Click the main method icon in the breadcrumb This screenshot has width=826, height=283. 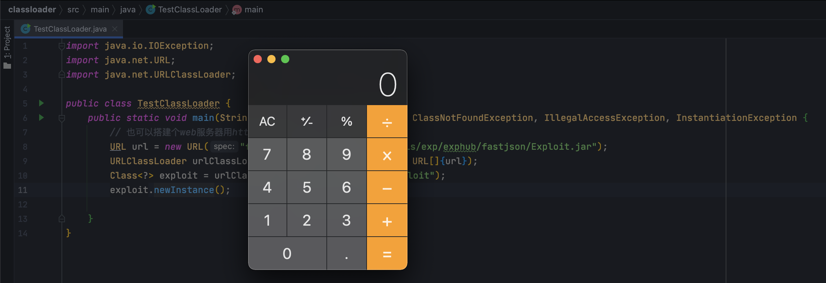237,10
